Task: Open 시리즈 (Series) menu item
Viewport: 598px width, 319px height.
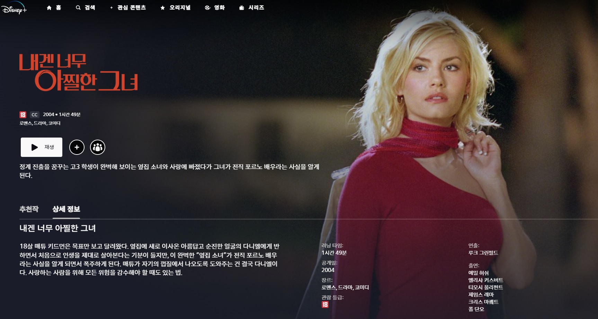Action: tap(251, 8)
